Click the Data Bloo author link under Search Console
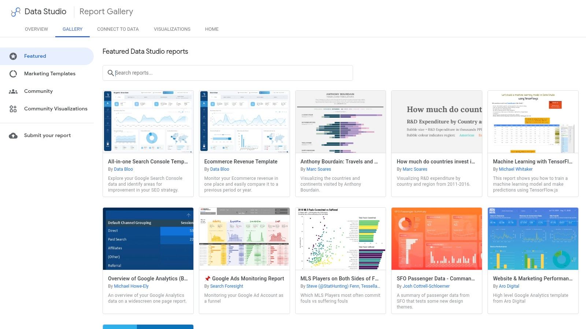The height and width of the screenshot is (329, 586). 123,169
